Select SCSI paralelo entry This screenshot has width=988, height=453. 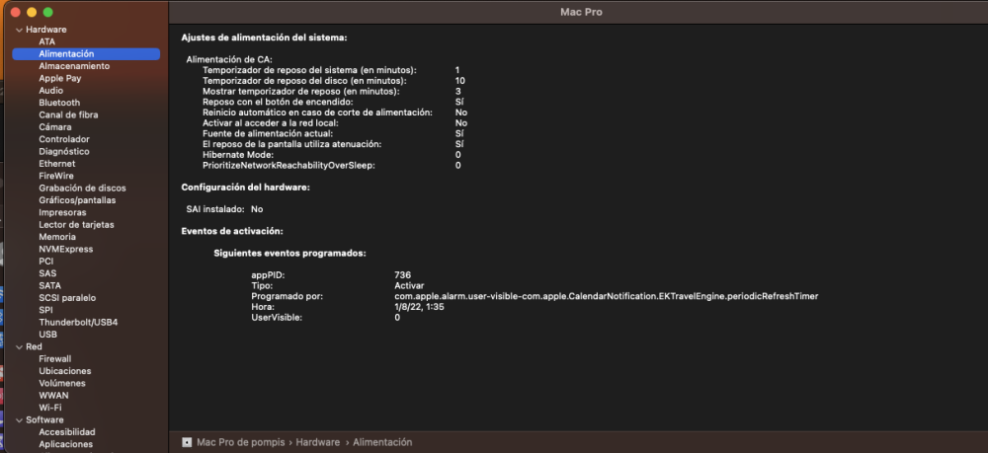[x=67, y=298]
